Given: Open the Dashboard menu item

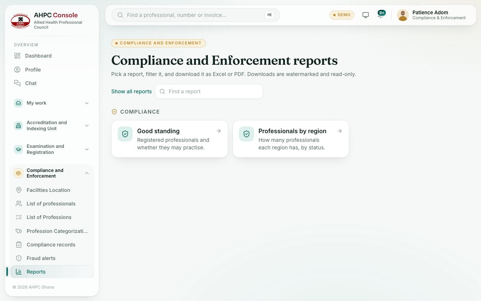Looking at the screenshot, I should (x=52, y=56).
